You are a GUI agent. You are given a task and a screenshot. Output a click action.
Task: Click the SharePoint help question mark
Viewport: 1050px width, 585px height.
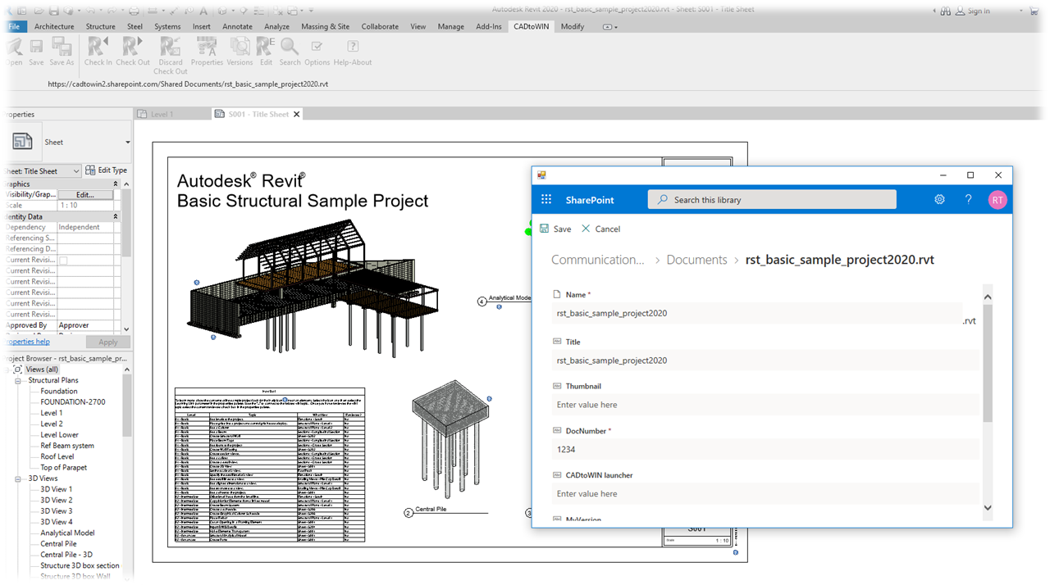pos(968,200)
